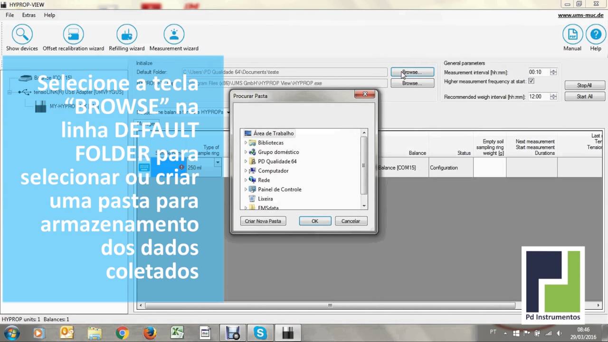608x342 pixels.
Task: Open Windows Explorer from the taskbar
Action: click(95, 333)
